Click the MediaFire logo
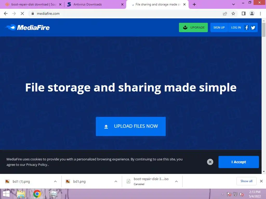266x199 pixels. (28, 27)
